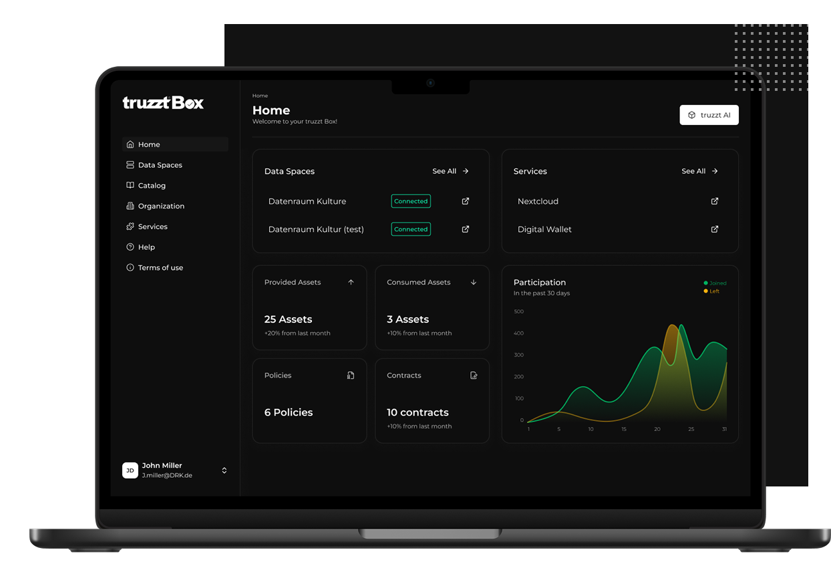This screenshot has height=580, width=831.
Task: Click the Provided Assets up arrow icon
Action: [x=351, y=283]
